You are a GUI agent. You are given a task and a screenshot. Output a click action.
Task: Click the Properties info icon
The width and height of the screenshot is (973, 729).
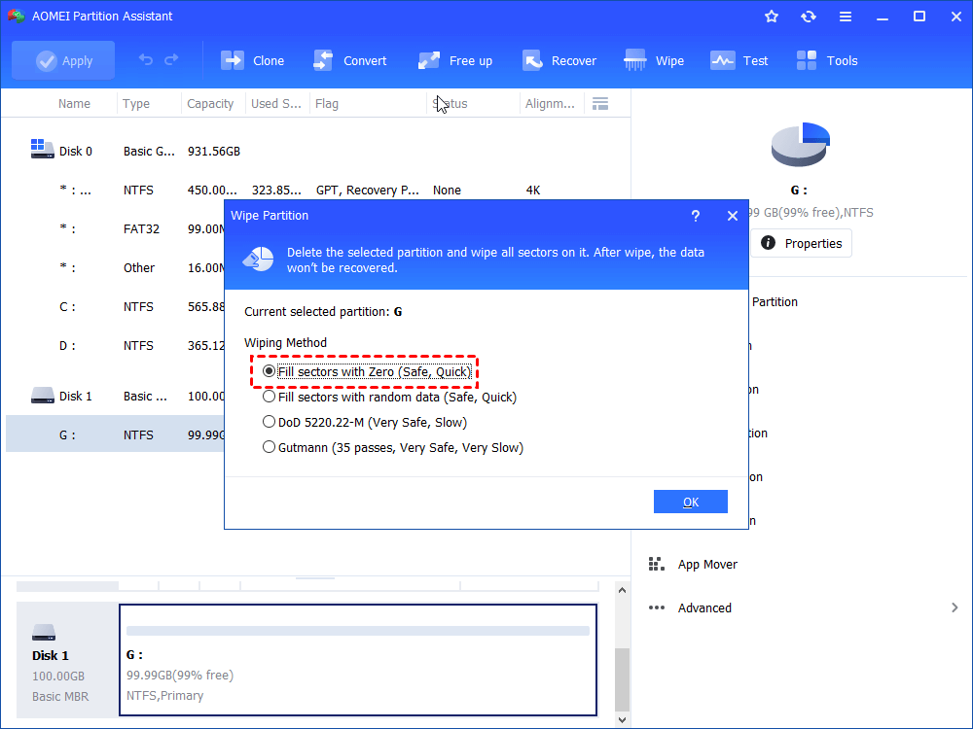tap(769, 243)
